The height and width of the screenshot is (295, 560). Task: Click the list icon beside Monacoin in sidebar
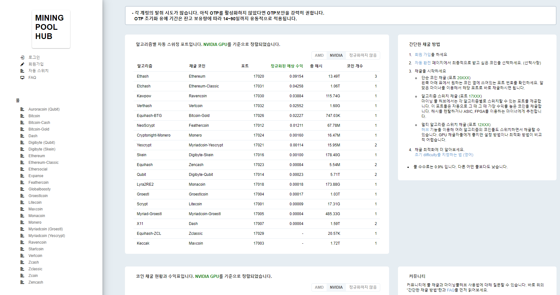[22, 216]
